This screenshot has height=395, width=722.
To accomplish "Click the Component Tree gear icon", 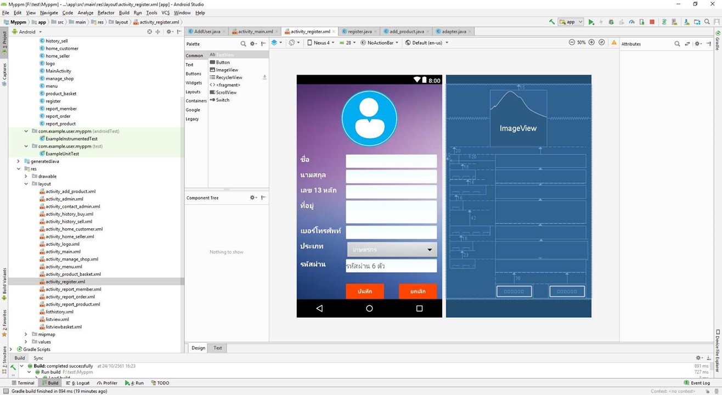I will 253,198.
